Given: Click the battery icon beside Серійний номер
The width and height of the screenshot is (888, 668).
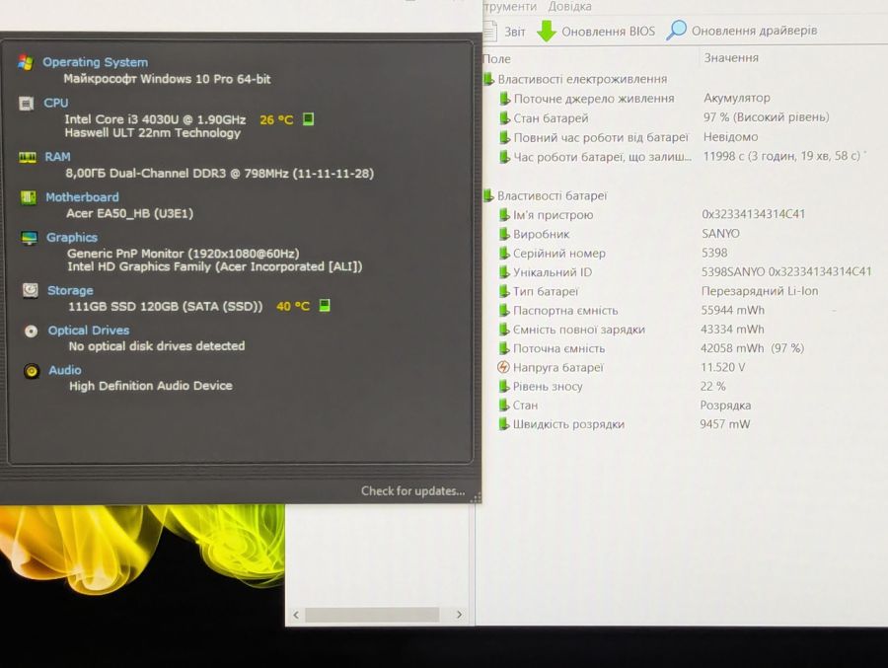Looking at the screenshot, I should (504, 254).
